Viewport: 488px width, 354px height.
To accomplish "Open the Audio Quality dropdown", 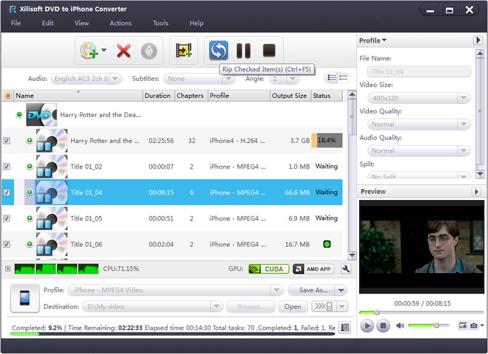I will 415,151.
